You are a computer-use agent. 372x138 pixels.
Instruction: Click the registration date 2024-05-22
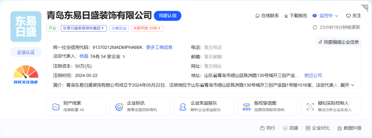tap(86, 76)
